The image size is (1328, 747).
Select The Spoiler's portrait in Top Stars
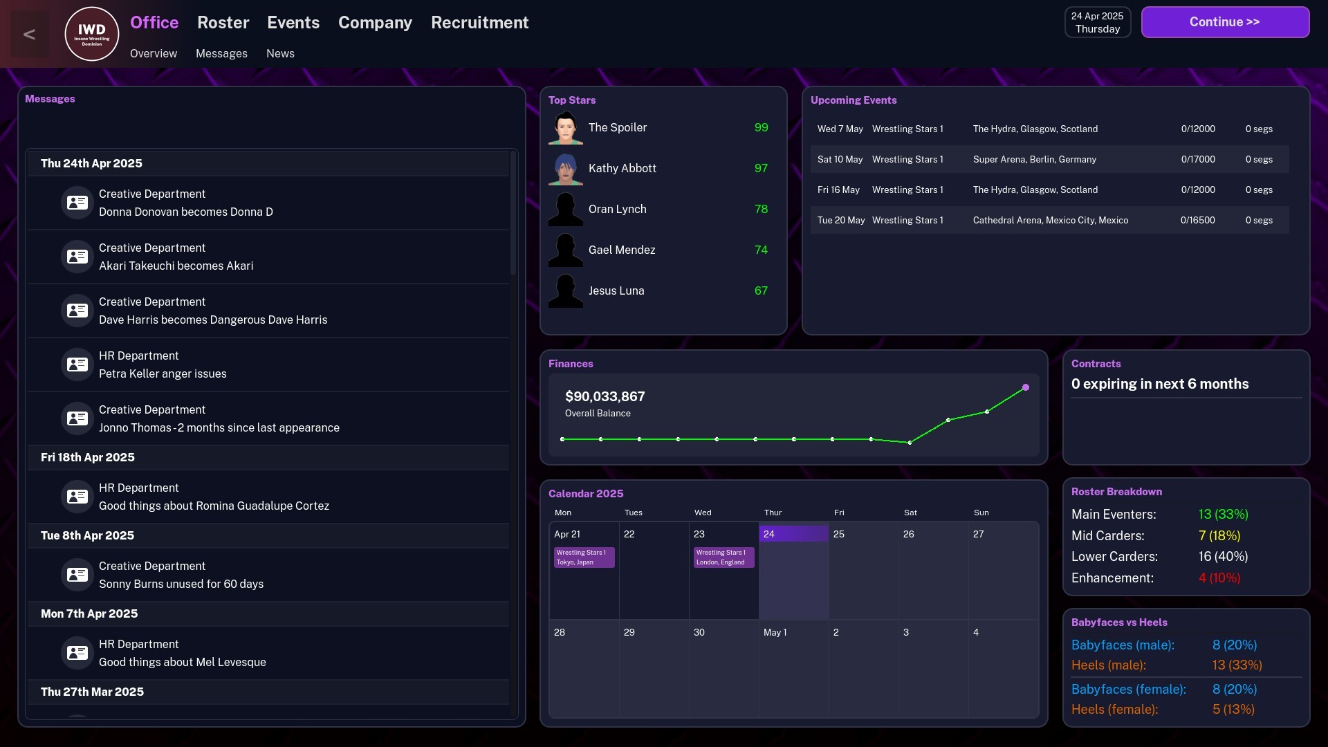[x=565, y=127]
